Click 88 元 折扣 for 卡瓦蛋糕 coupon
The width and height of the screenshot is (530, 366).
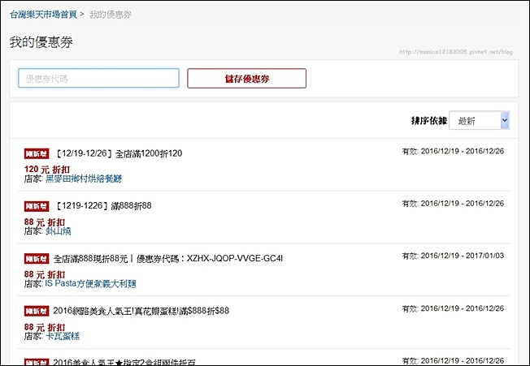45,327
